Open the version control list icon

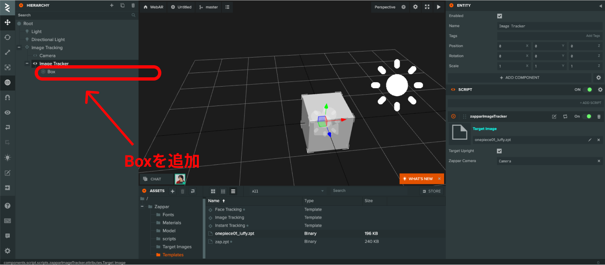[x=227, y=7]
